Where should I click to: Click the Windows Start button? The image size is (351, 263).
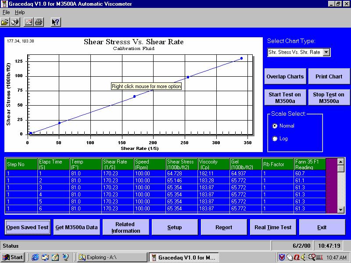(13, 257)
